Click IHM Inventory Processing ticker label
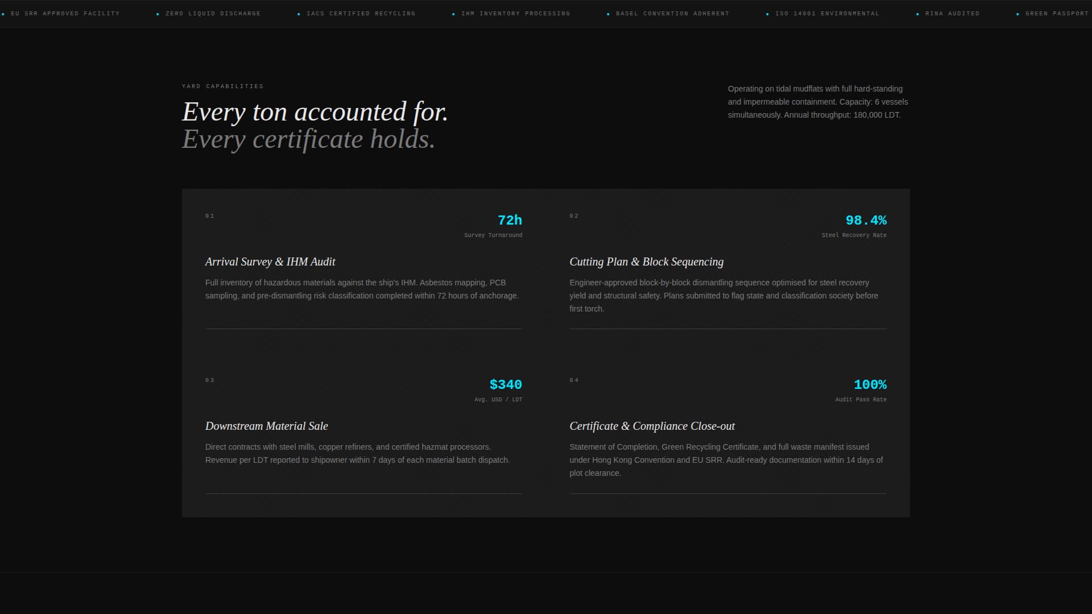This screenshot has width=1092, height=614. coord(515,13)
